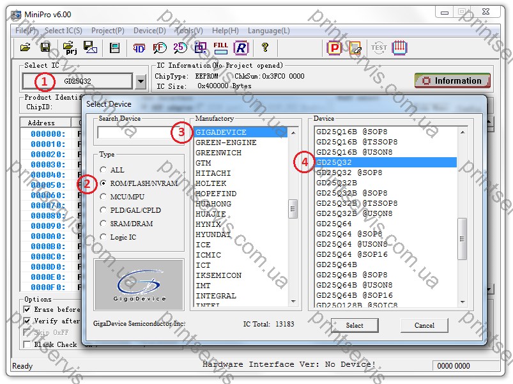Select HYUNDAI in Manufactory list
This screenshot has width=513, height=384.
[241, 234]
